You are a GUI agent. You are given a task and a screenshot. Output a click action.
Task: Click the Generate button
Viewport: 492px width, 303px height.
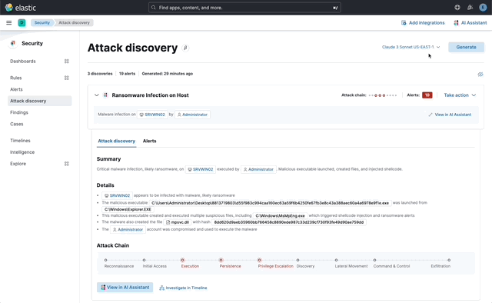466,47
